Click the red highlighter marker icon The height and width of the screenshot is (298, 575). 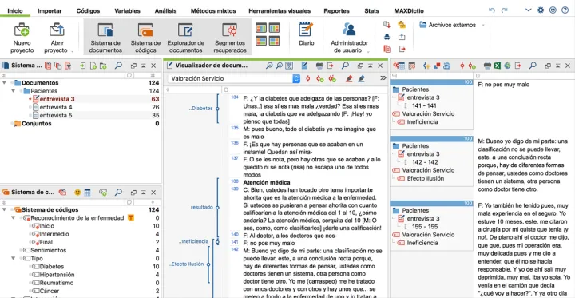pos(349,78)
